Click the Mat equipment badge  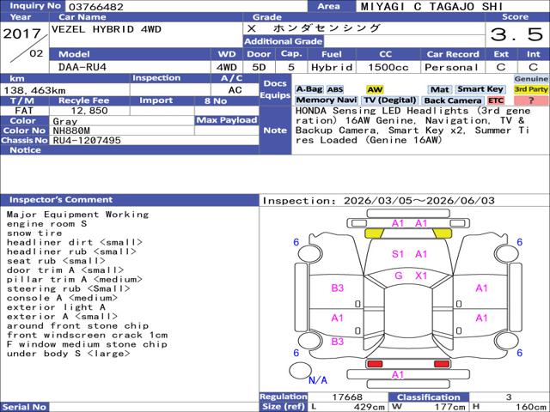point(440,89)
